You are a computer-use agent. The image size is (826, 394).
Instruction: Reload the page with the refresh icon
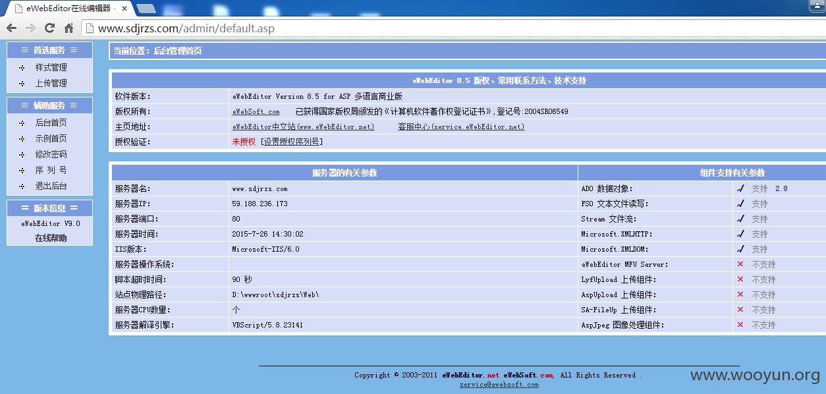pyautogui.click(x=49, y=28)
